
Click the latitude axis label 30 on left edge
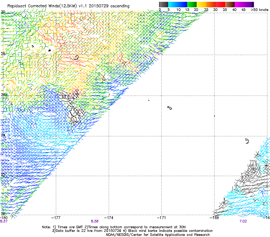coord(3,12)
